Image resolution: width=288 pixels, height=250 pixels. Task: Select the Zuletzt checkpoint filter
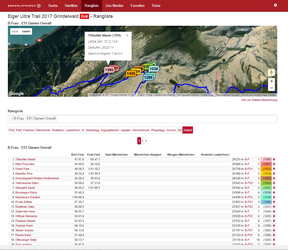187,130
